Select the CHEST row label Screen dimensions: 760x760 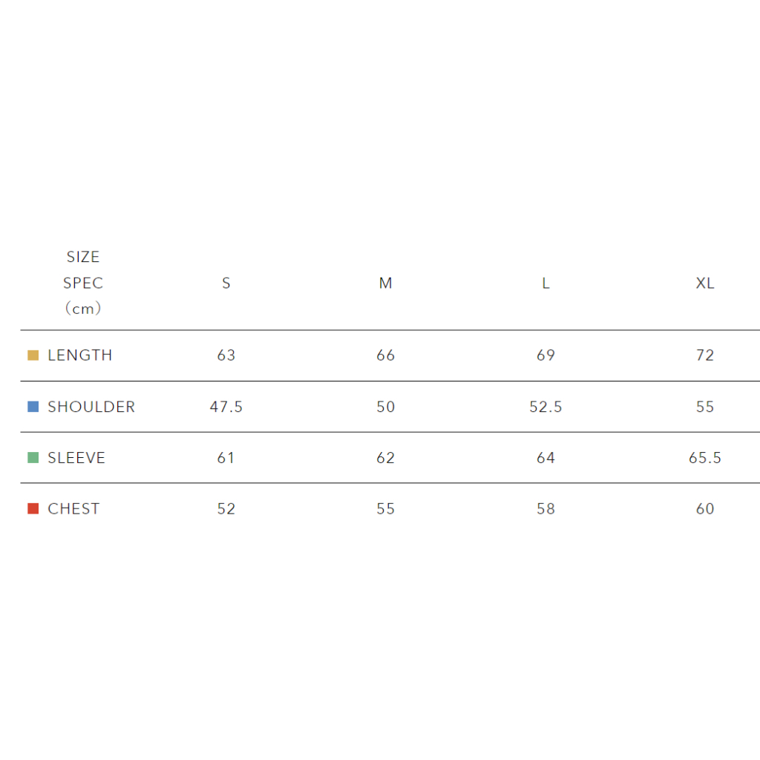tap(73, 509)
